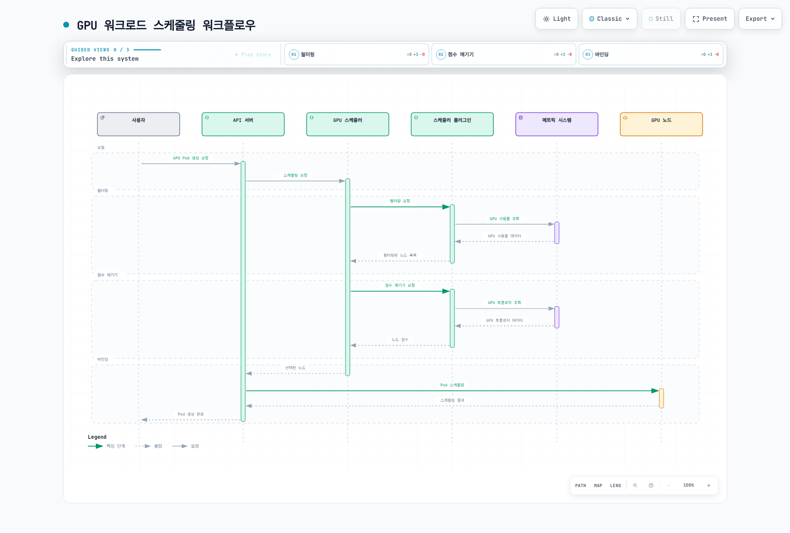Select guided view 02 점수 매기기
790x533 pixels.
tap(504, 54)
